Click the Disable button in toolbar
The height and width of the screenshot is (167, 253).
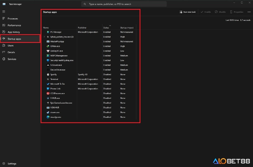220,12
